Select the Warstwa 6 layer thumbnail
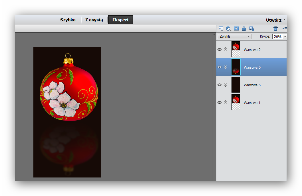This screenshot has width=302, height=196. [x=236, y=67]
